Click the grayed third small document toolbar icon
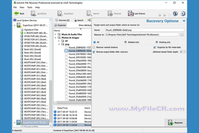 pyautogui.click(x=169, y=15)
